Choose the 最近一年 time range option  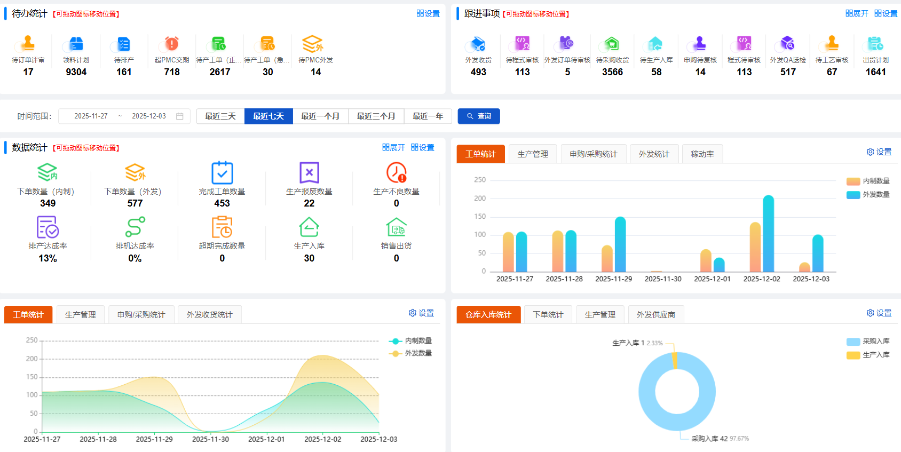pos(428,116)
